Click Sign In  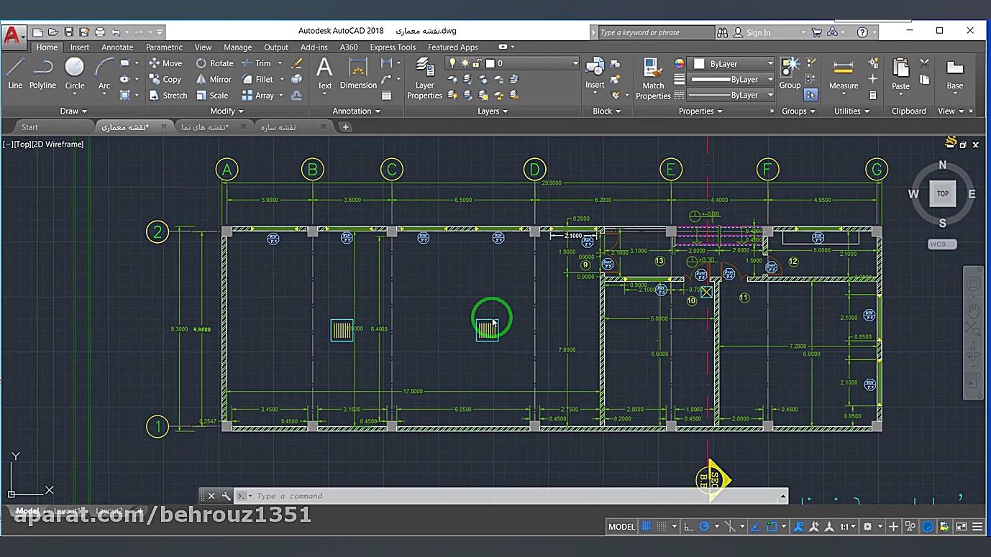pyautogui.click(x=758, y=32)
